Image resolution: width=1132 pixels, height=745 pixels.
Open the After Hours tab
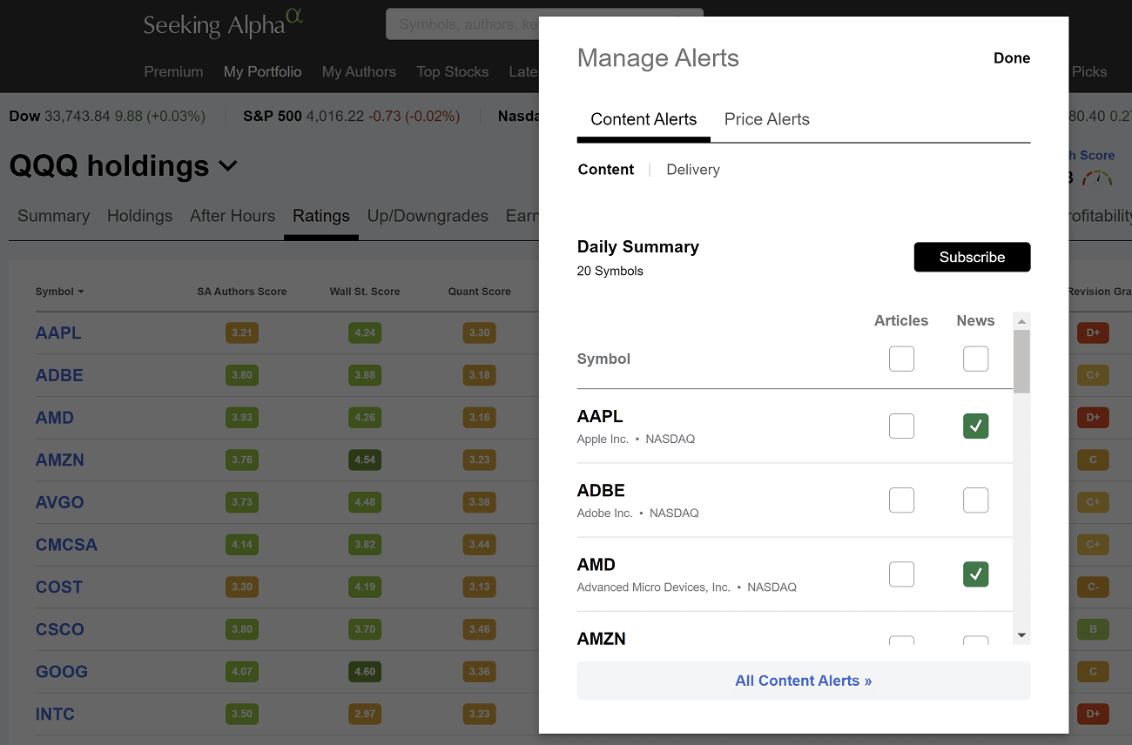(x=232, y=216)
